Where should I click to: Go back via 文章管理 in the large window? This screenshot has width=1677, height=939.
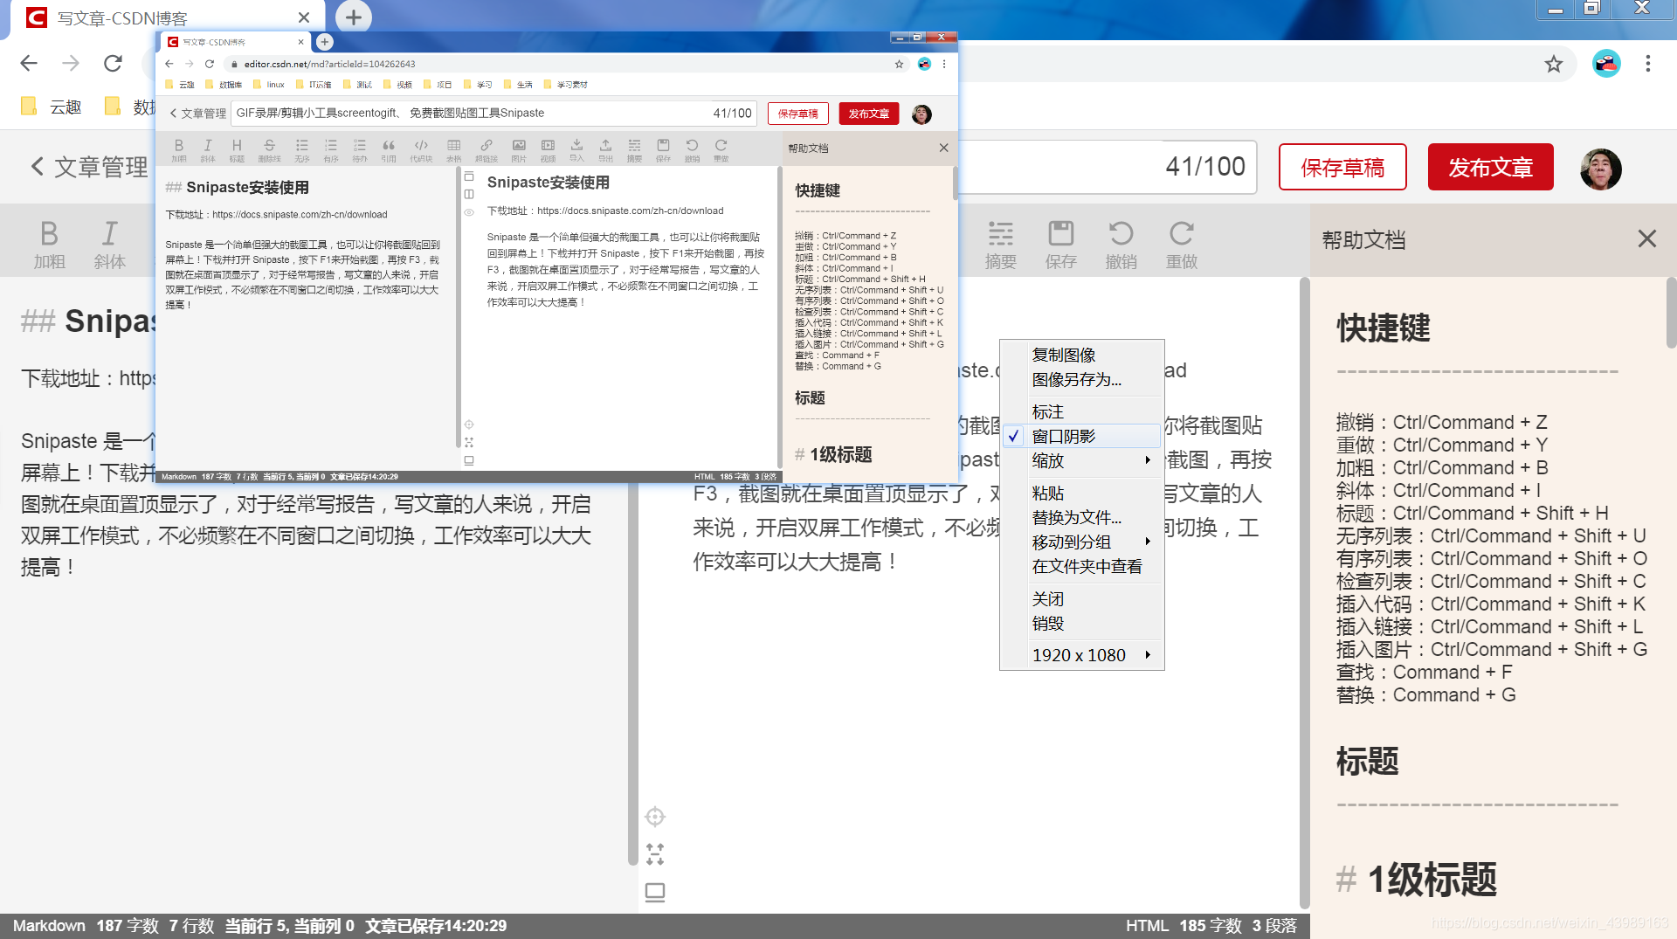pyautogui.click(x=90, y=167)
